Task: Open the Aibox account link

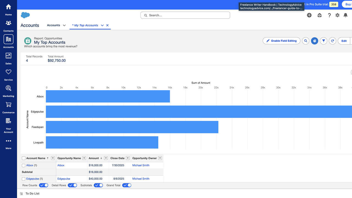Action: (30, 166)
